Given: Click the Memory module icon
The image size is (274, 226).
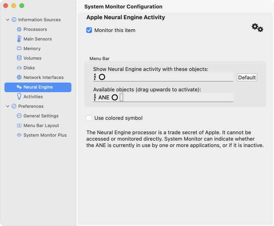Looking at the screenshot, I should [x=19, y=48].
